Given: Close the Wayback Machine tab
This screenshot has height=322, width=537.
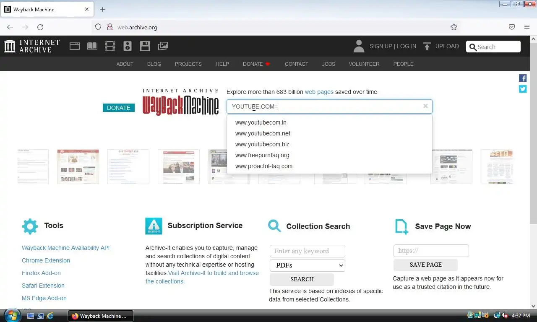Looking at the screenshot, I should [87, 9].
